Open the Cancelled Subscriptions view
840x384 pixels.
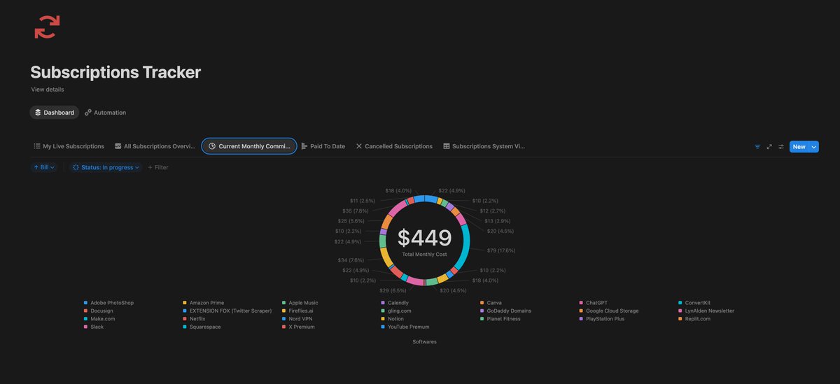(x=394, y=146)
